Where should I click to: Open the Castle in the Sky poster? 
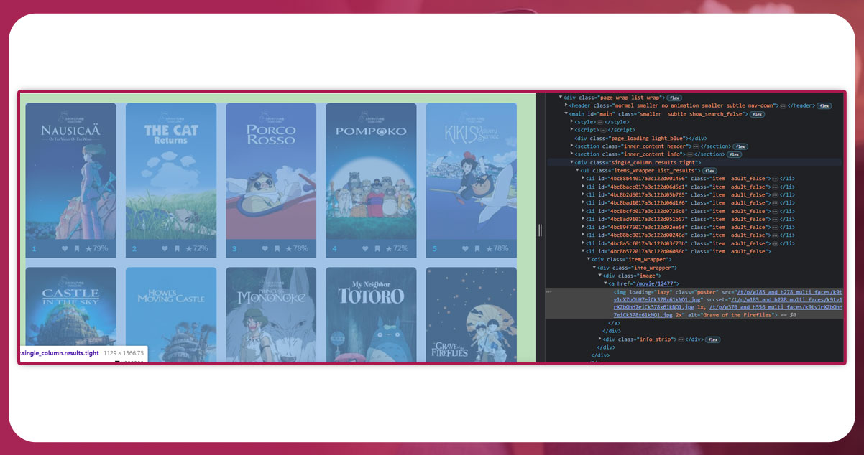[x=70, y=316]
